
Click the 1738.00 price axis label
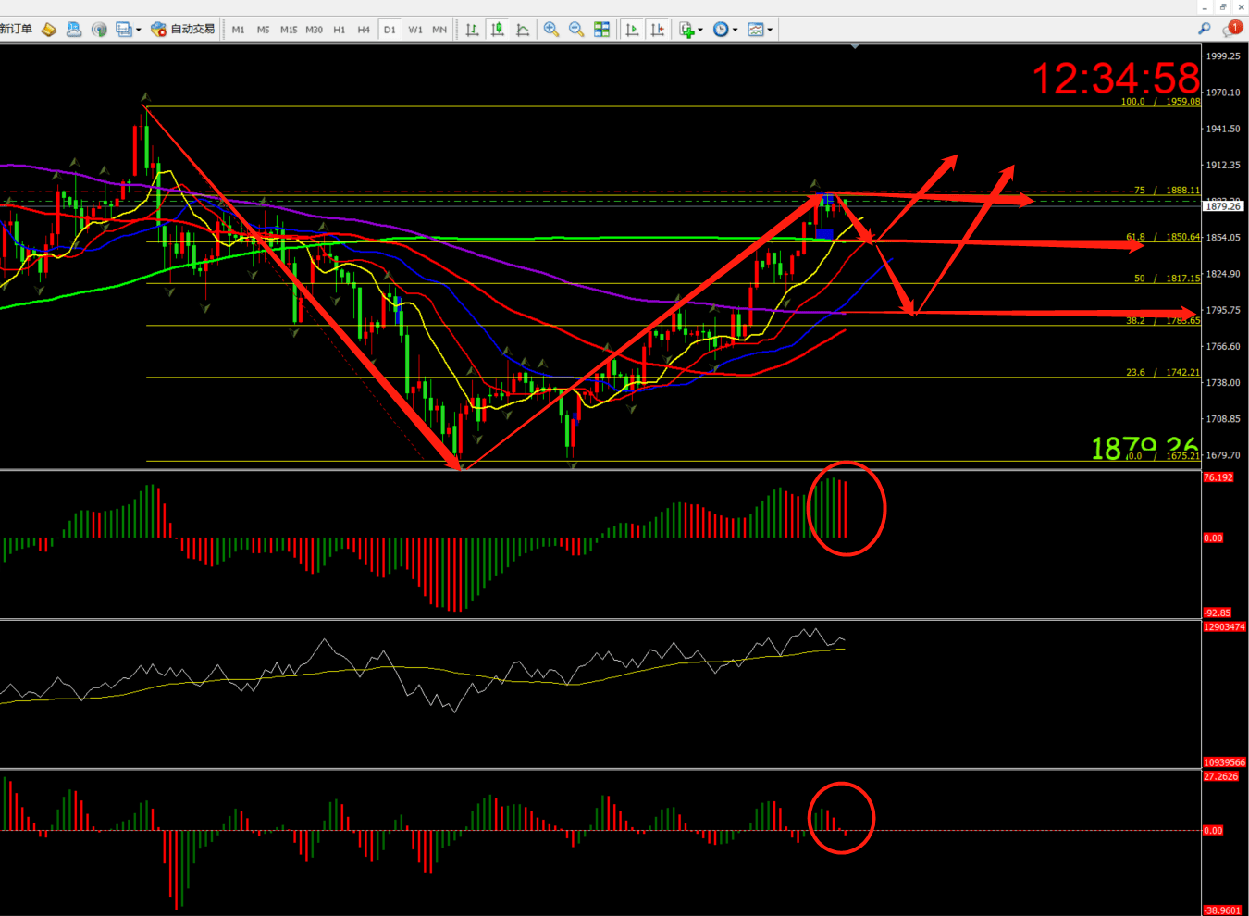(x=1223, y=382)
